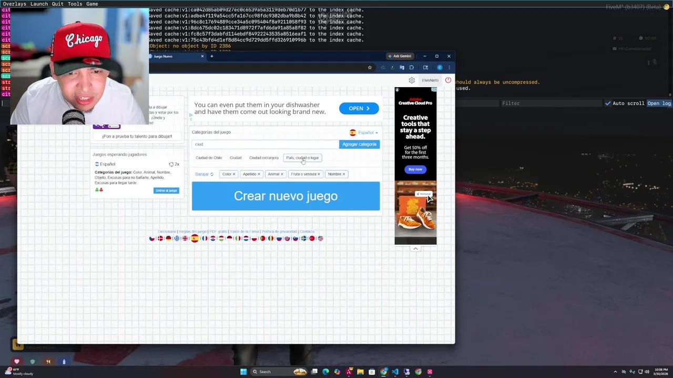Remove the Animal category tag
673x378 pixels.
coord(282,174)
